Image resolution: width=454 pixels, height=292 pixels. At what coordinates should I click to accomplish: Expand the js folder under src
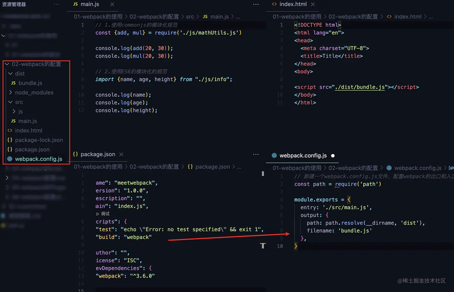[x=14, y=111]
